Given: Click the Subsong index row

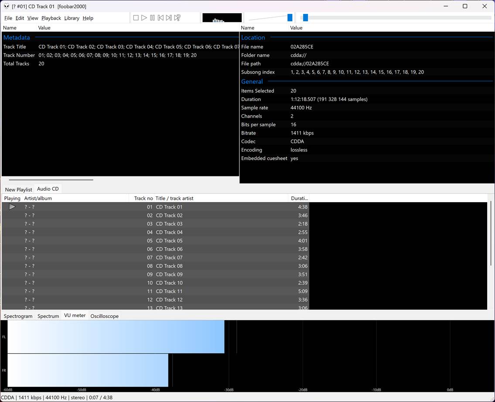Looking at the screenshot, I should [367, 72].
